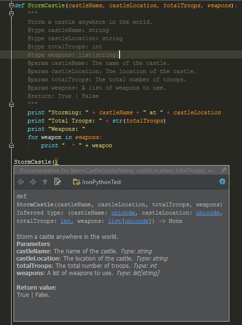Click the Up arrow in documentation toolbar
Image resolution: width=242 pixels, height=325 pixels.
pyautogui.click(x=45, y=182)
